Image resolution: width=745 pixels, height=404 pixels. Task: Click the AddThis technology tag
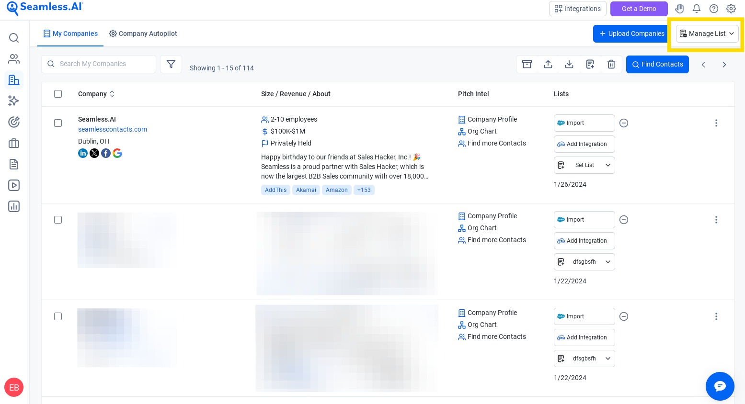275,190
